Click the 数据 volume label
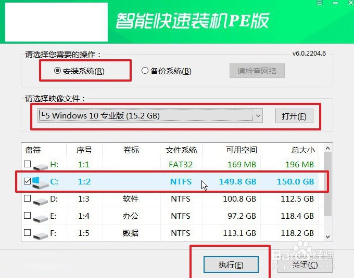The image size is (354, 278). point(131,233)
